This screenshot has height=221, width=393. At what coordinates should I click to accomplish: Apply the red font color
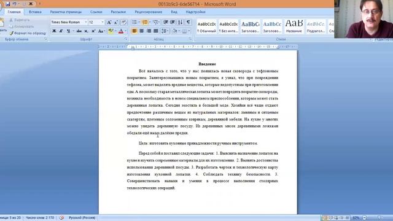[x=121, y=31]
